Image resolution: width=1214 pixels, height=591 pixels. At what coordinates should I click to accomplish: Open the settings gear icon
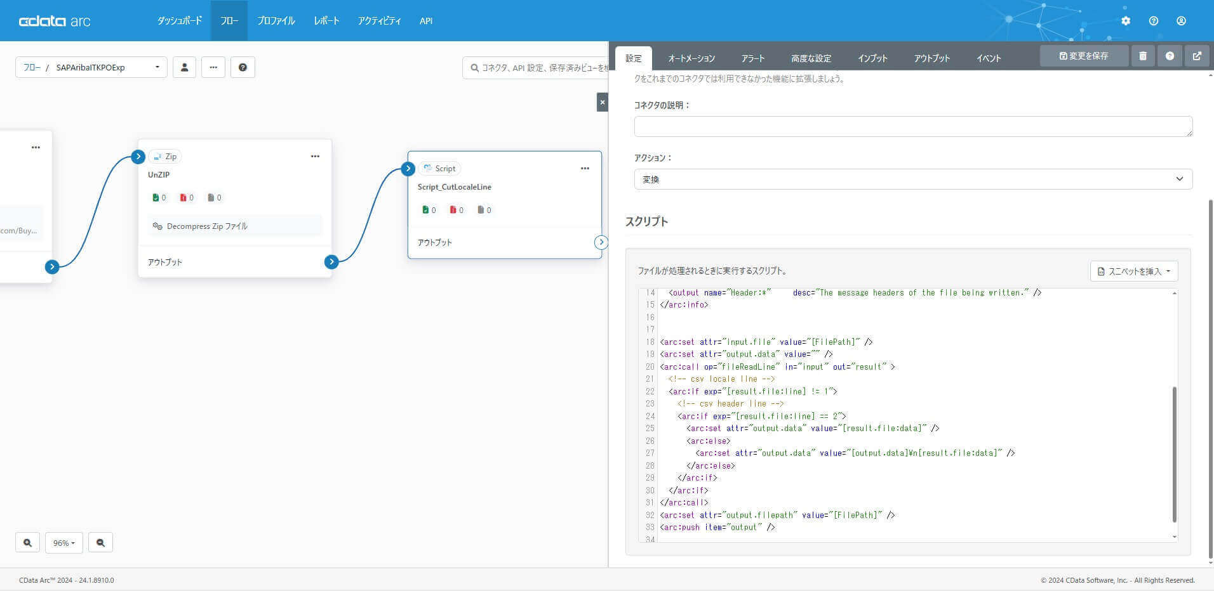1126,20
